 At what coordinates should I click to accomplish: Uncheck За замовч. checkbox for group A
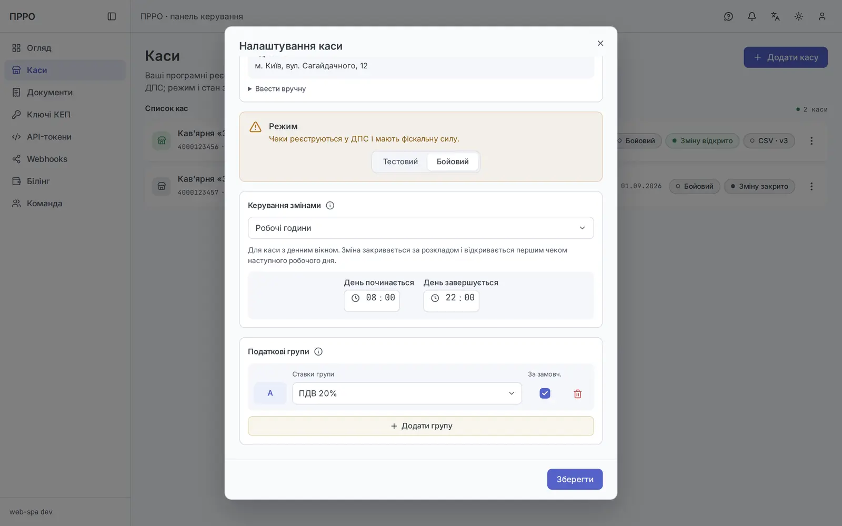point(545,393)
